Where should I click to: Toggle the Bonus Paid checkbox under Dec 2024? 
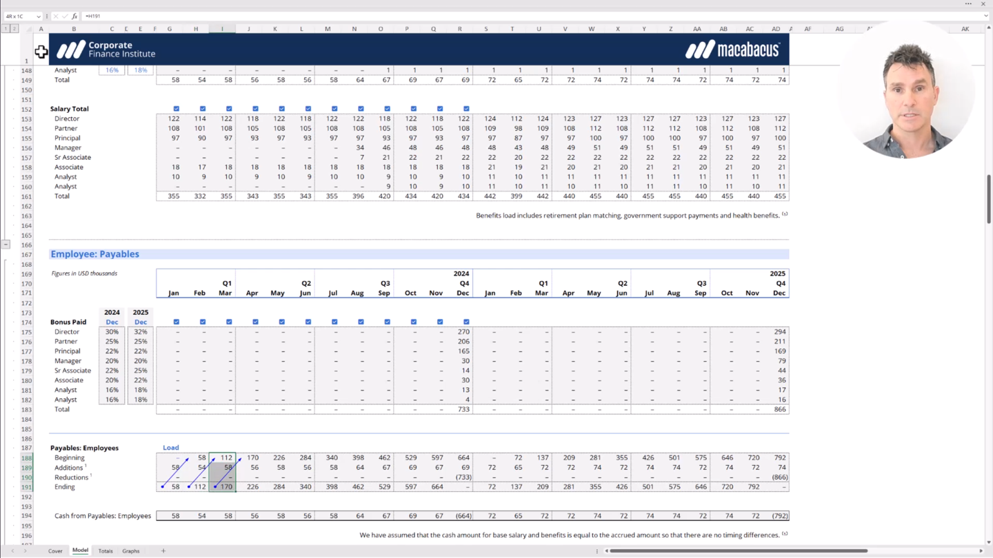pyautogui.click(x=466, y=322)
